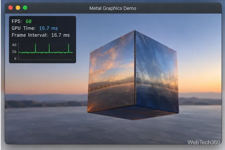Viewport: 225px width, 150px height.
Task: Click the graph axis label 40
Action: (14, 45)
